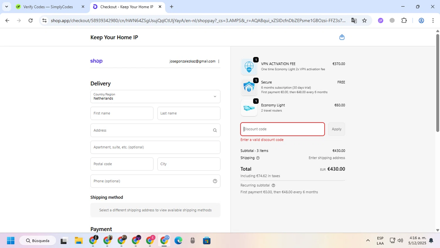Image resolution: width=440 pixels, height=248 pixels.
Task: Show hidden system tray icons
Action: pos(368,241)
